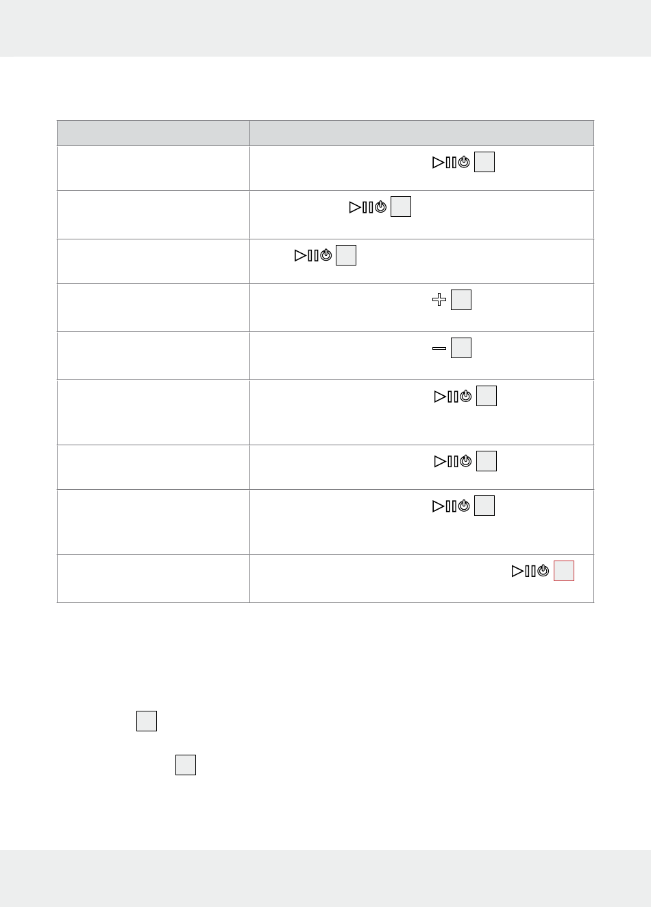
Task: Click the power symbol in last table row
Action: (x=543, y=571)
